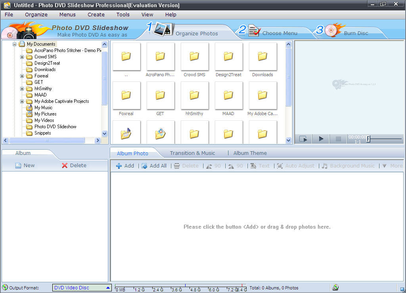Click the New album button

click(25, 166)
